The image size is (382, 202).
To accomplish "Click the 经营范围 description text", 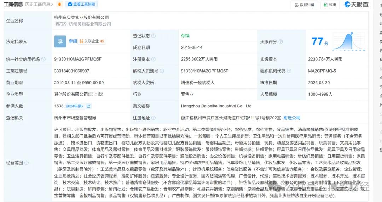I will (209, 162).
